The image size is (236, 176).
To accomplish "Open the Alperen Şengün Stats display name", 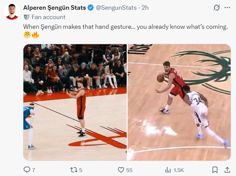I will click(54, 8).
